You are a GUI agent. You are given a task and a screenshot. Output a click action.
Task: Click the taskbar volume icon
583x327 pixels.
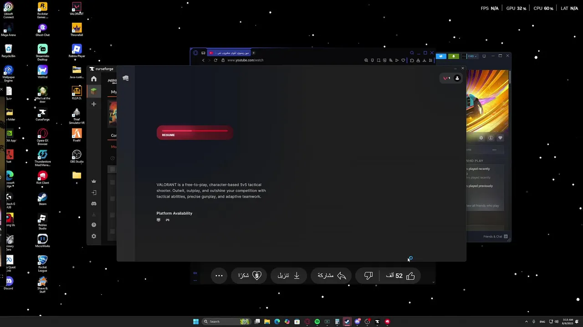557,322
